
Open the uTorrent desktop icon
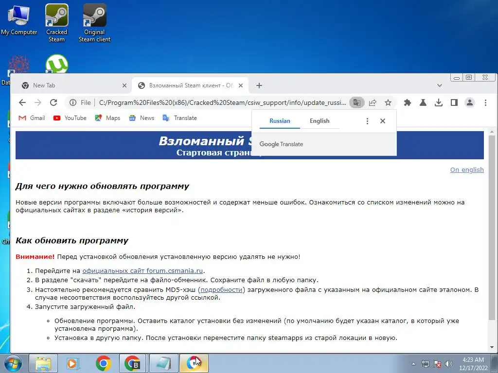(x=57, y=64)
